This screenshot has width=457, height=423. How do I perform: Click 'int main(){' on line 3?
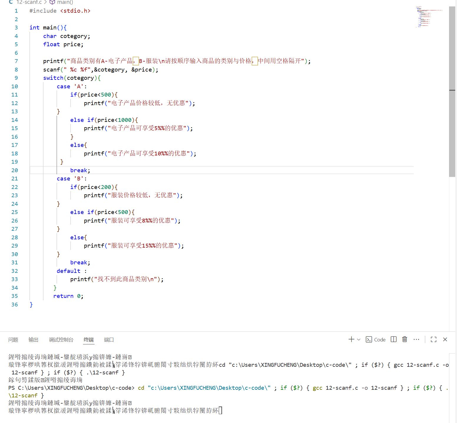pos(48,27)
